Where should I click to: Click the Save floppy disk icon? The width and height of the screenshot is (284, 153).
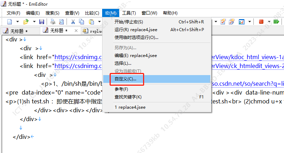point(42,22)
